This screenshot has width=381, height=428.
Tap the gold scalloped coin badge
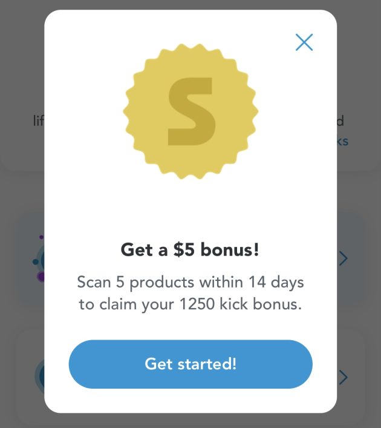pos(190,111)
